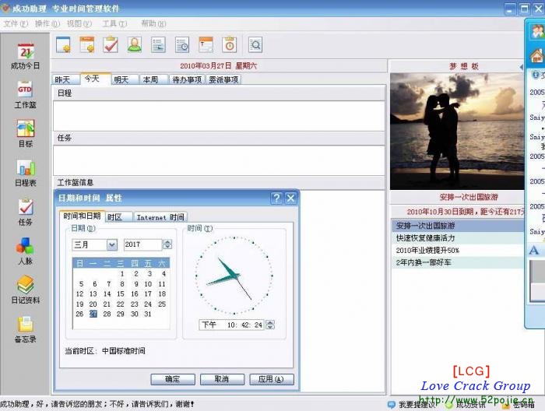This screenshot has width=545, height=411.
Task: Collapse the 梦想板 panel arrow
Action: [x=521, y=67]
